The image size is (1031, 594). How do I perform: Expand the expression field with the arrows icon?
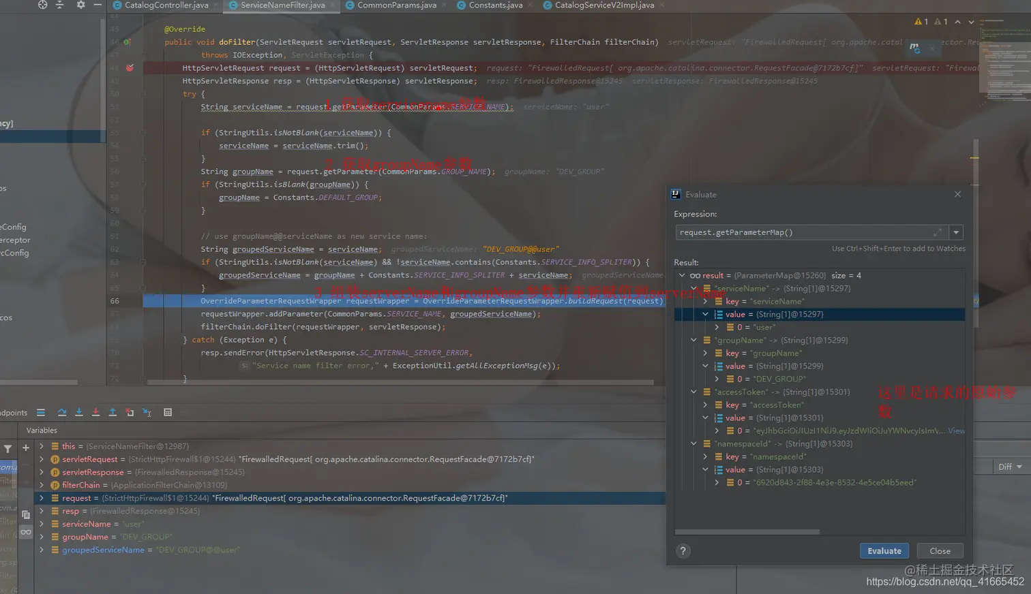[x=938, y=232]
